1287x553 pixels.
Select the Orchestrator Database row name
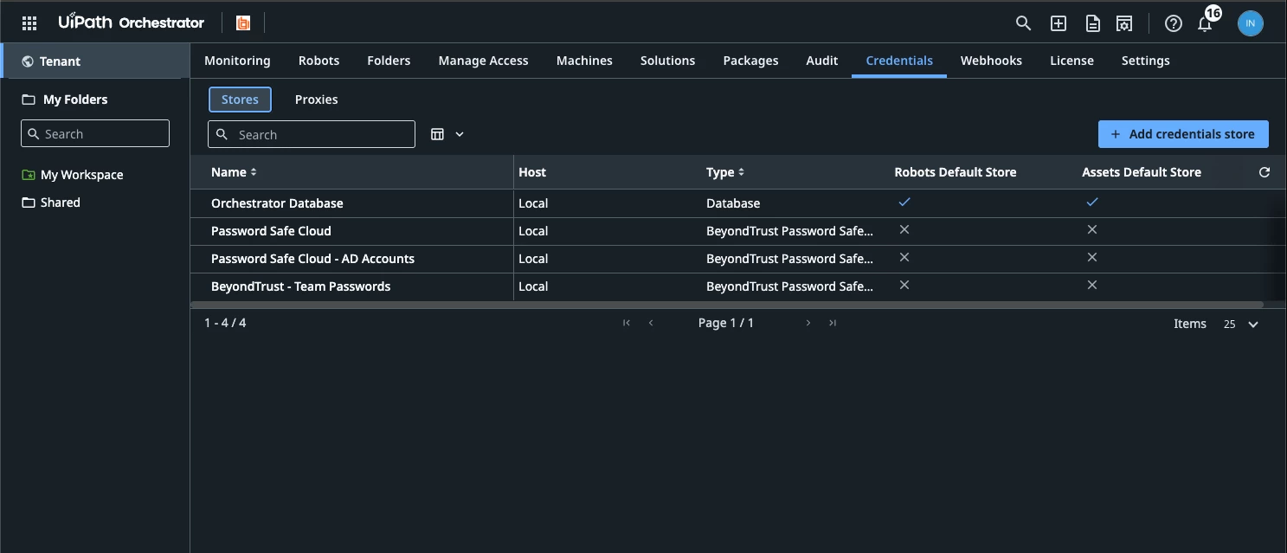coord(277,203)
